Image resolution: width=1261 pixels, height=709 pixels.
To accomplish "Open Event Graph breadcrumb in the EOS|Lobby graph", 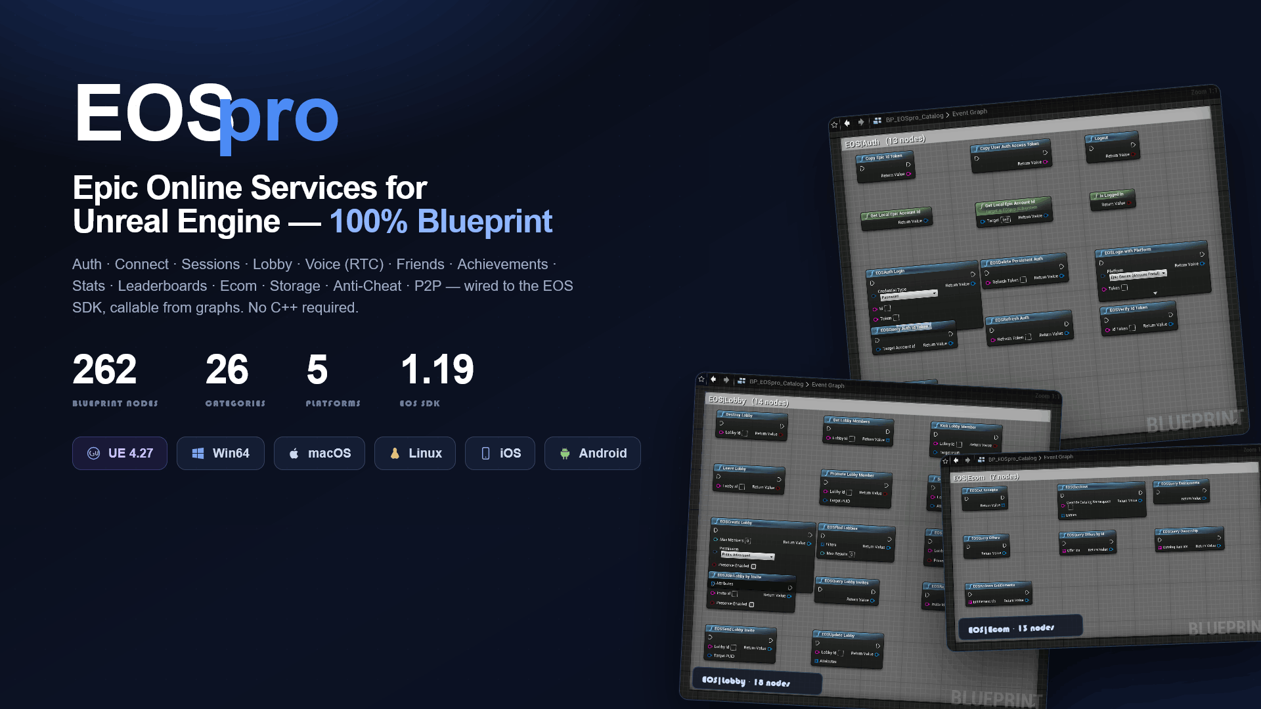I will (x=828, y=385).
